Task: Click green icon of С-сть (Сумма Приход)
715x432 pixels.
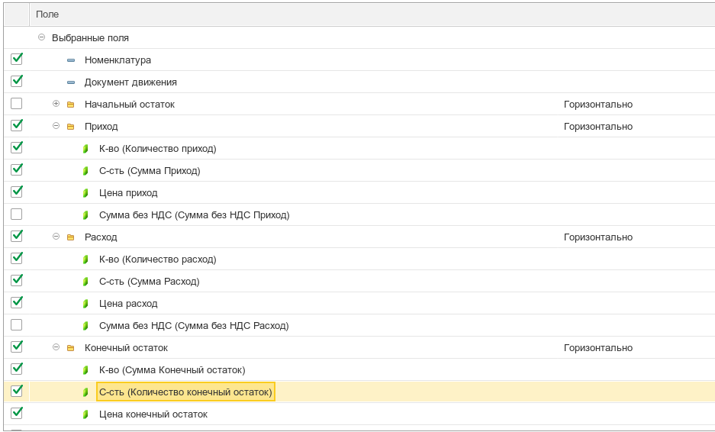Action: (x=85, y=171)
